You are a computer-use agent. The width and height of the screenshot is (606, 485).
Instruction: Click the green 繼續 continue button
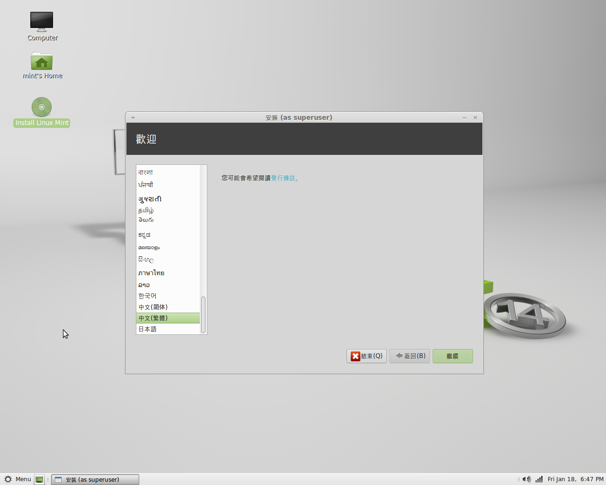[453, 356]
